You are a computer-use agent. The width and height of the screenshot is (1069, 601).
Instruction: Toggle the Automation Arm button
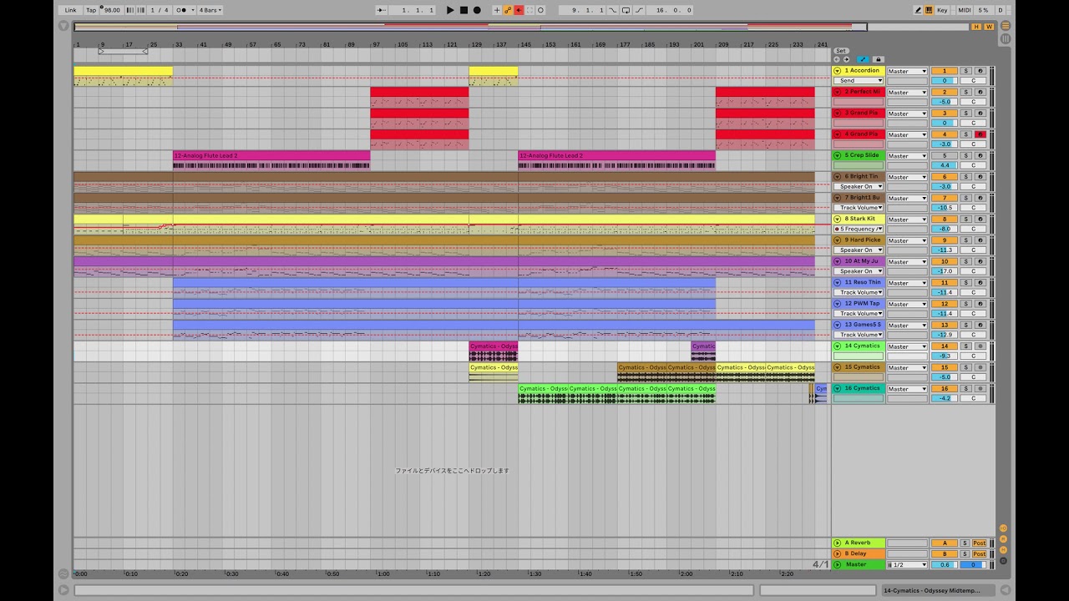click(508, 10)
